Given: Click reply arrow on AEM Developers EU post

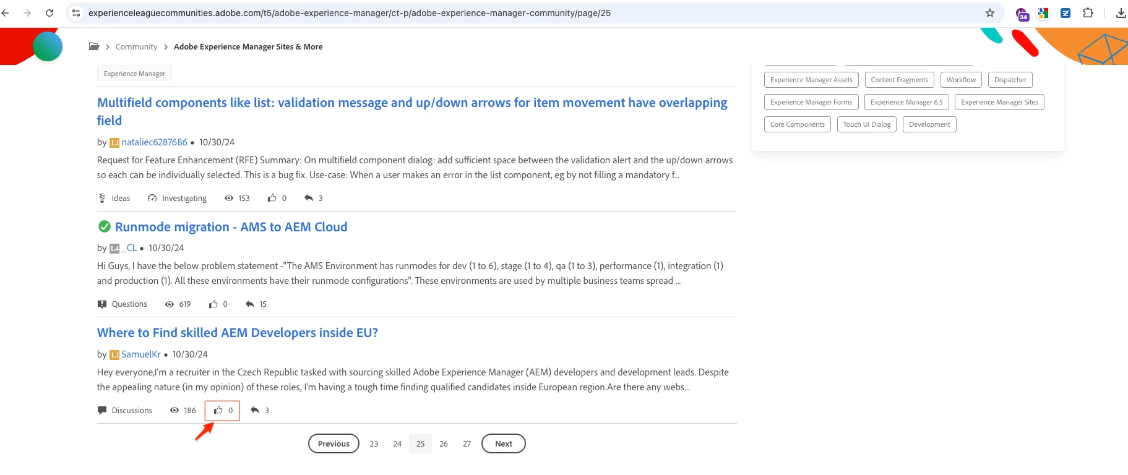Looking at the screenshot, I should (255, 410).
